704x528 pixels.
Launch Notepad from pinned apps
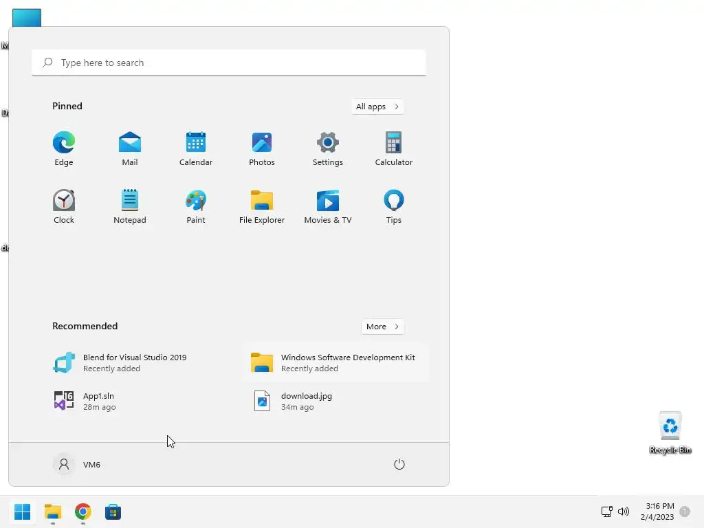pos(130,206)
